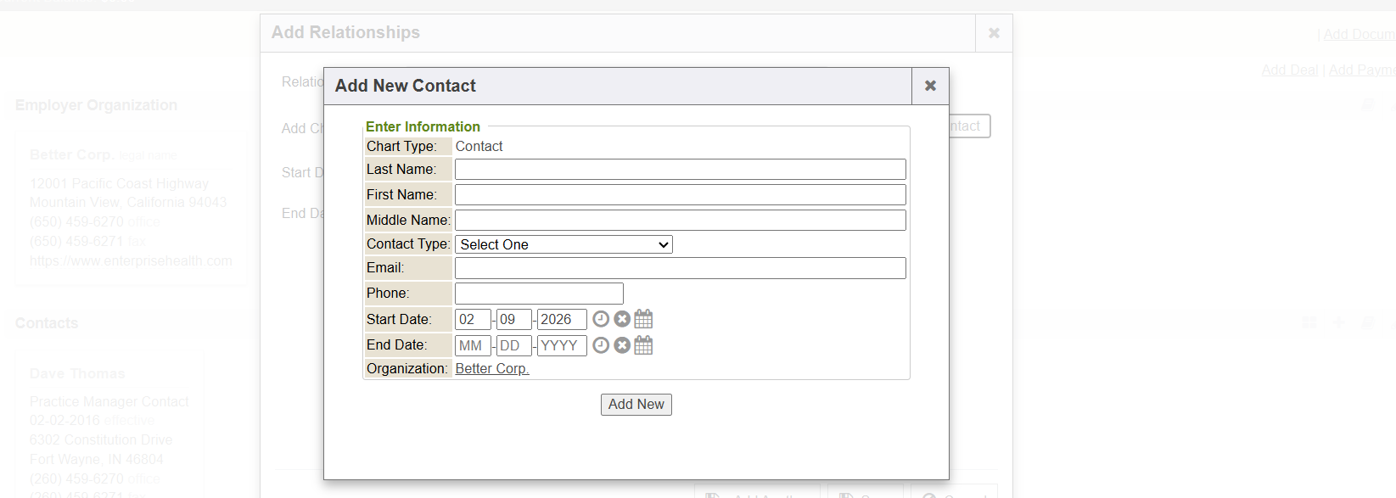Select the Middle Name text box
This screenshot has height=498, width=1396.
680,221
